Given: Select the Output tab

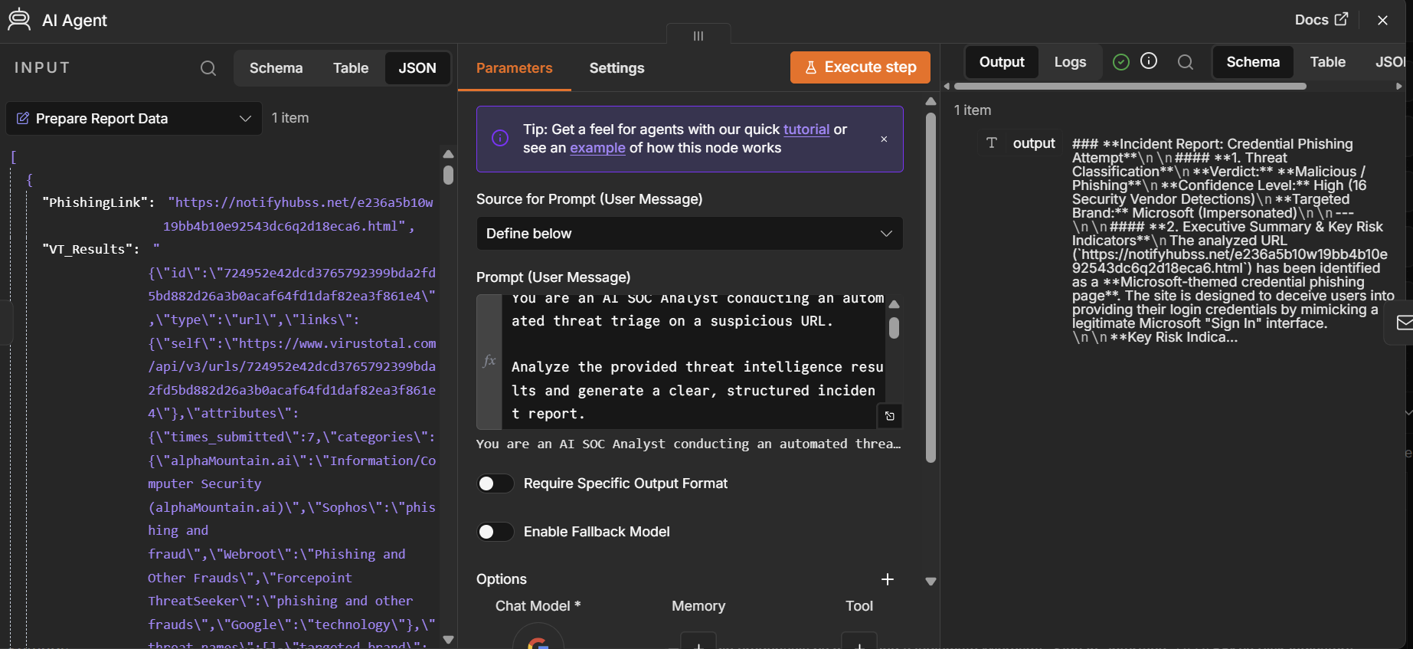Looking at the screenshot, I should [x=1002, y=62].
